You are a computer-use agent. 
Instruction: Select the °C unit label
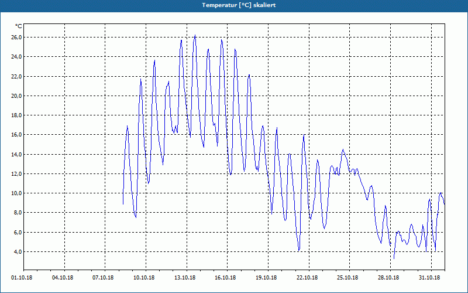click(x=18, y=26)
